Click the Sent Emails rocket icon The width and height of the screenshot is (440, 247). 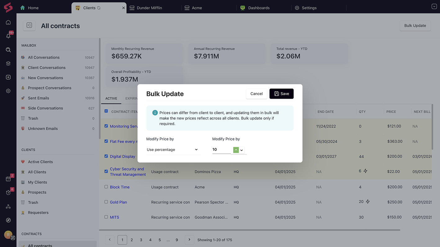23,98
